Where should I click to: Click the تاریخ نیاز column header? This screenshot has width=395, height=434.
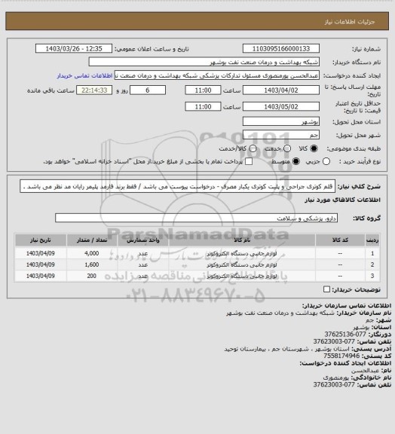41,240
